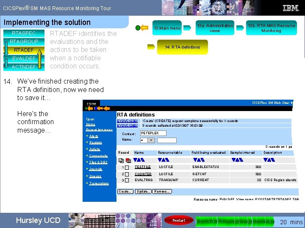Open the Transactions link
Viewport: 305px width, 228px height.
click(99, 183)
